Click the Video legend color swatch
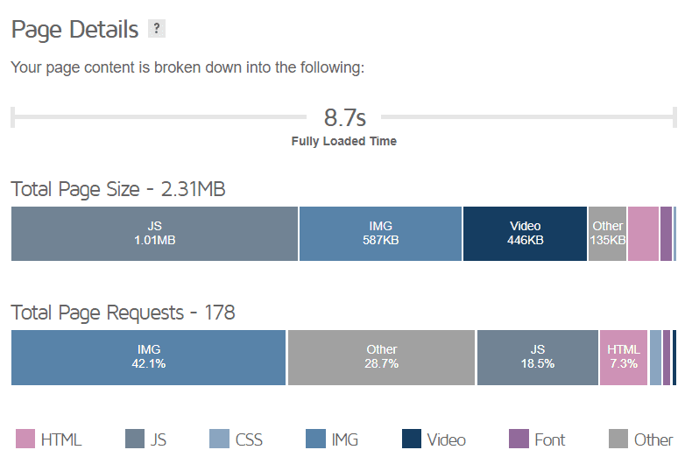692x464 pixels. [412, 439]
